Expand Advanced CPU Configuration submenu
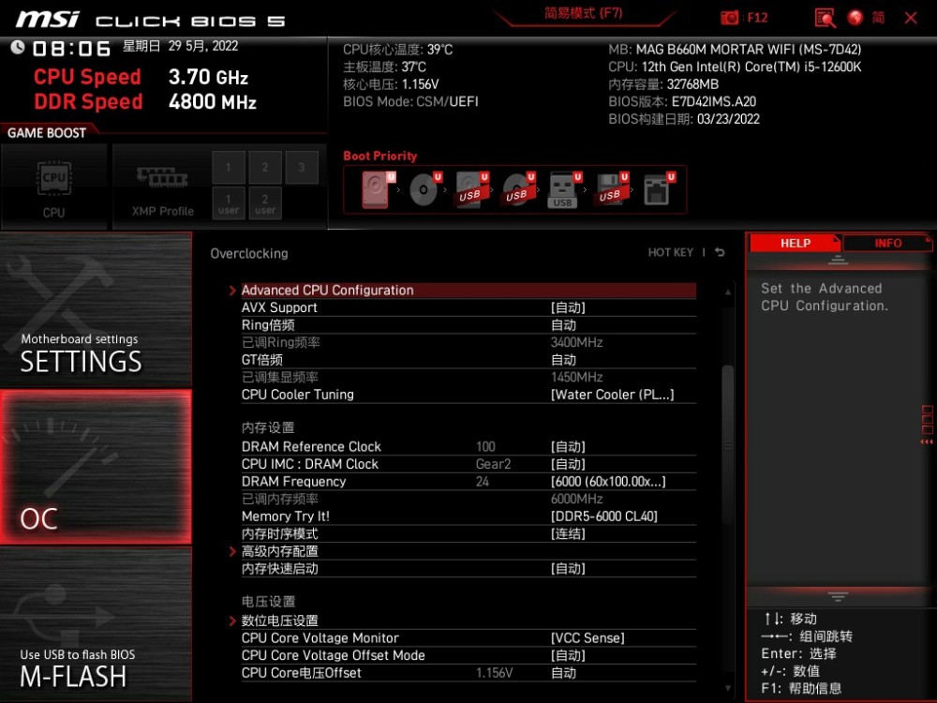This screenshot has width=937, height=703. pos(327,291)
